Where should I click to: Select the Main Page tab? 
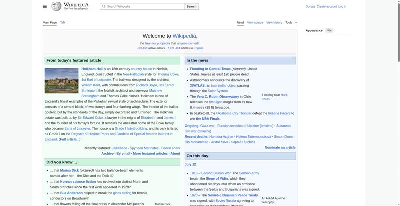(x=49, y=22)
